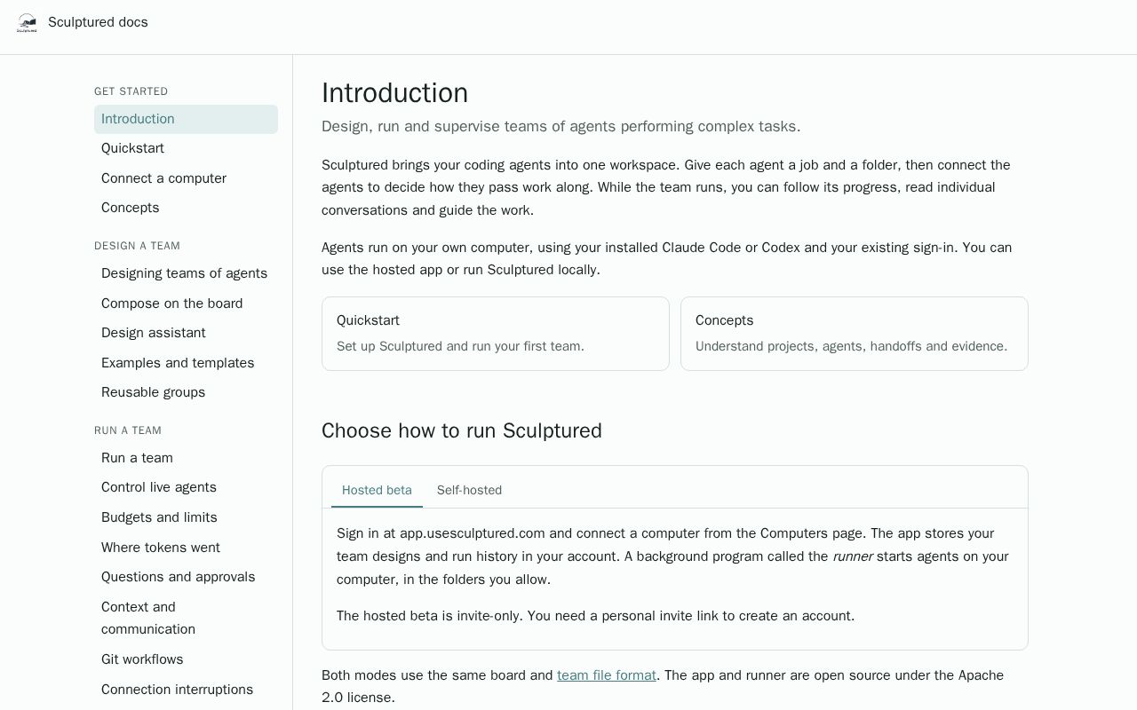Open Budgets and limits page
This screenshot has width=1137, height=710.
coord(186,517)
